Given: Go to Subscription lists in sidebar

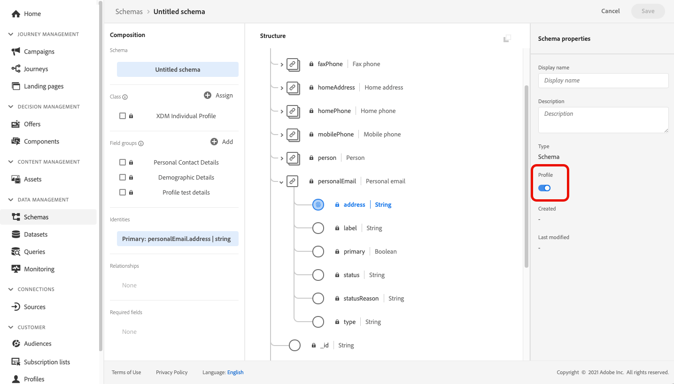Looking at the screenshot, I should tap(46, 362).
